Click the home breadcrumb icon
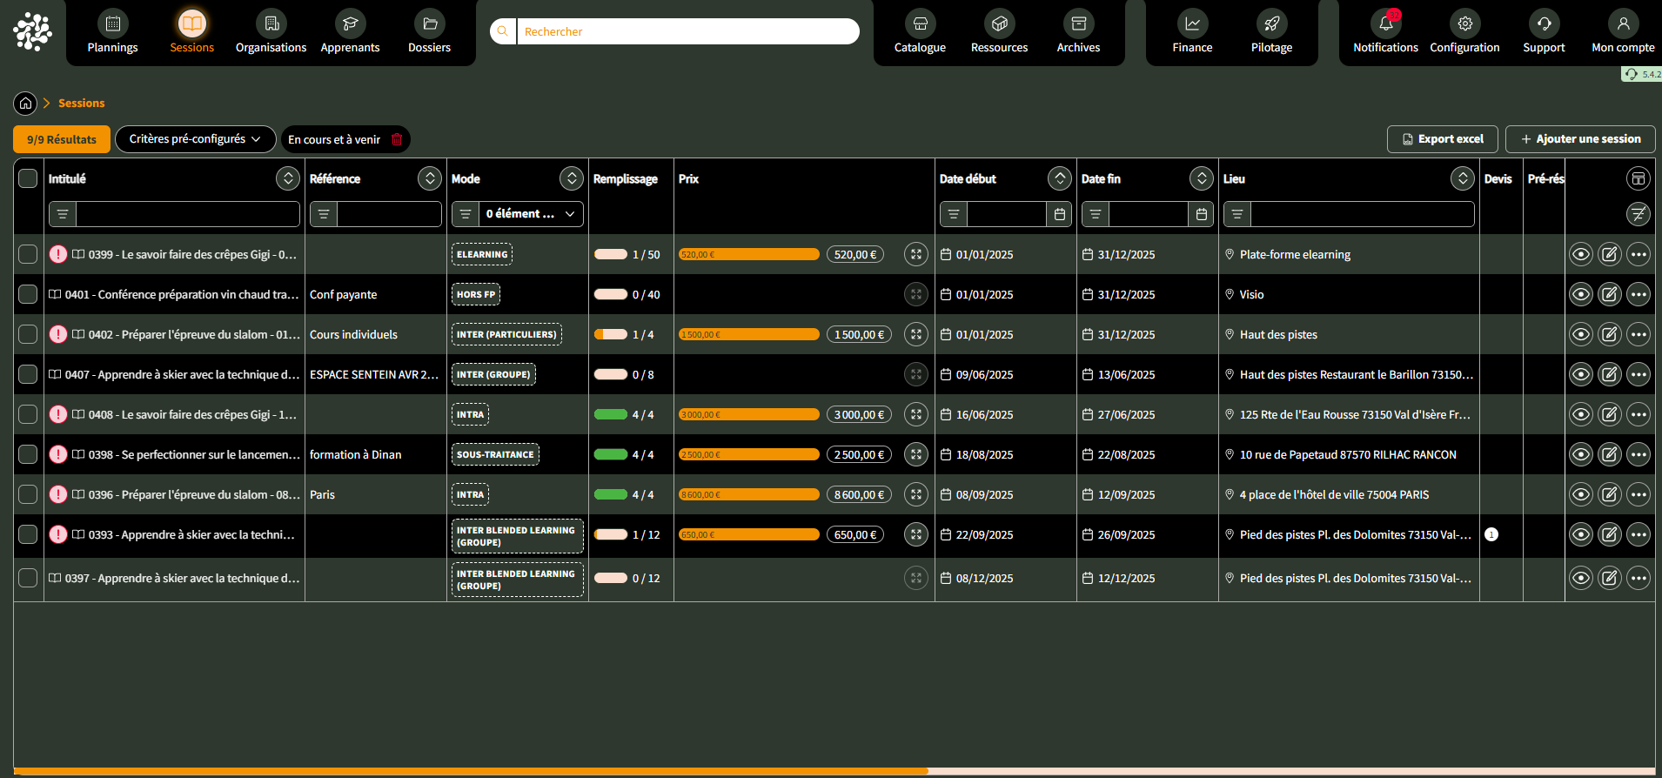 (x=25, y=104)
